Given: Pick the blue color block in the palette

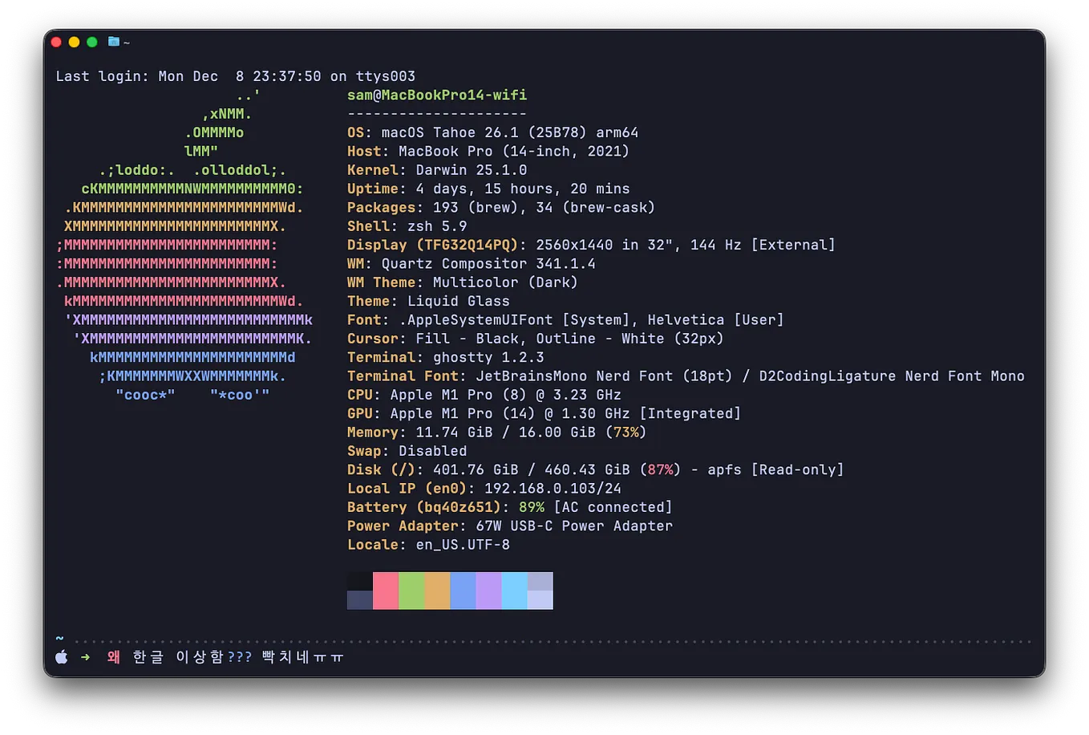Looking at the screenshot, I should tap(463, 591).
